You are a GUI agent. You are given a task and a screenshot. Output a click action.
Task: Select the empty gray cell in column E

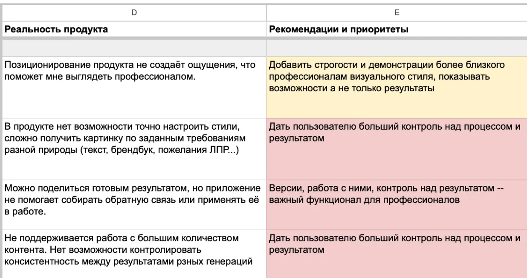coord(396,47)
